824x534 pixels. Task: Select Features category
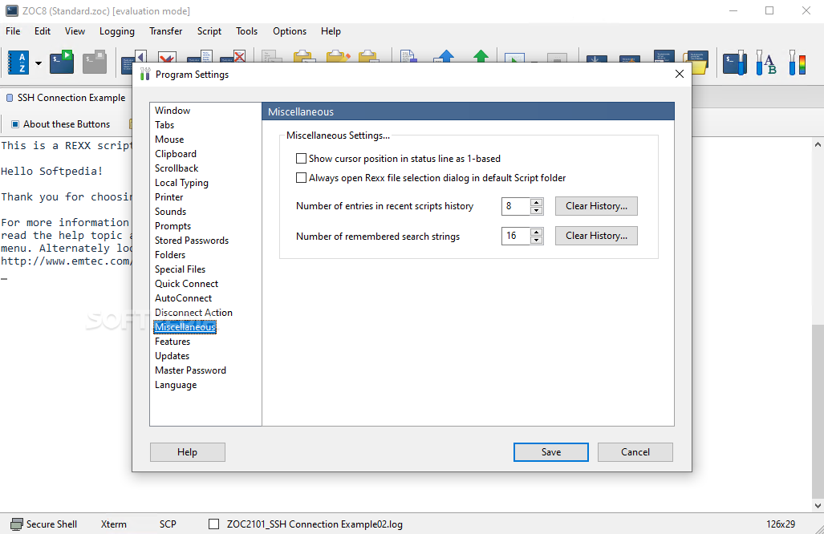click(173, 342)
